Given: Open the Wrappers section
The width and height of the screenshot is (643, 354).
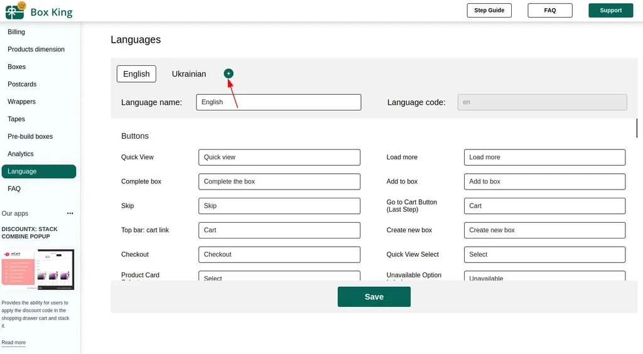Looking at the screenshot, I should (x=22, y=102).
